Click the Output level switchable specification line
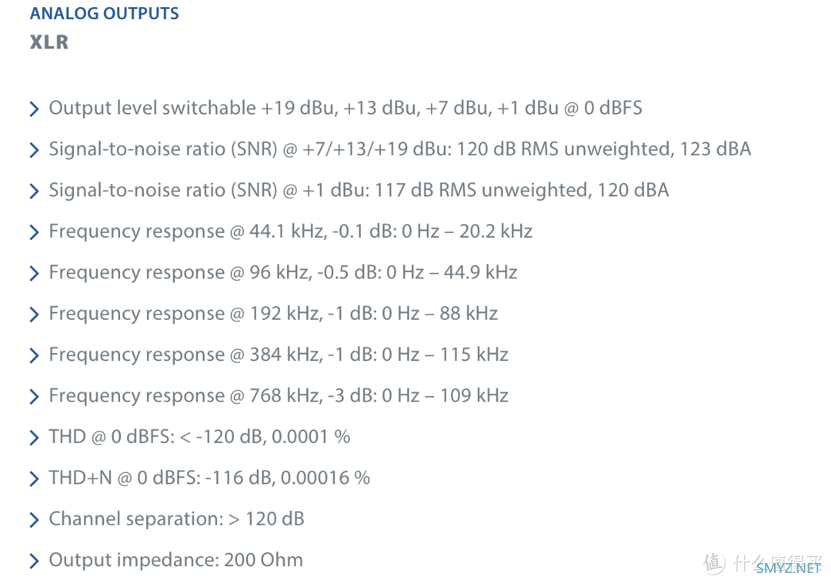Image resolution: width=831 pixels, height=583 pixels. tap(345, 108)
